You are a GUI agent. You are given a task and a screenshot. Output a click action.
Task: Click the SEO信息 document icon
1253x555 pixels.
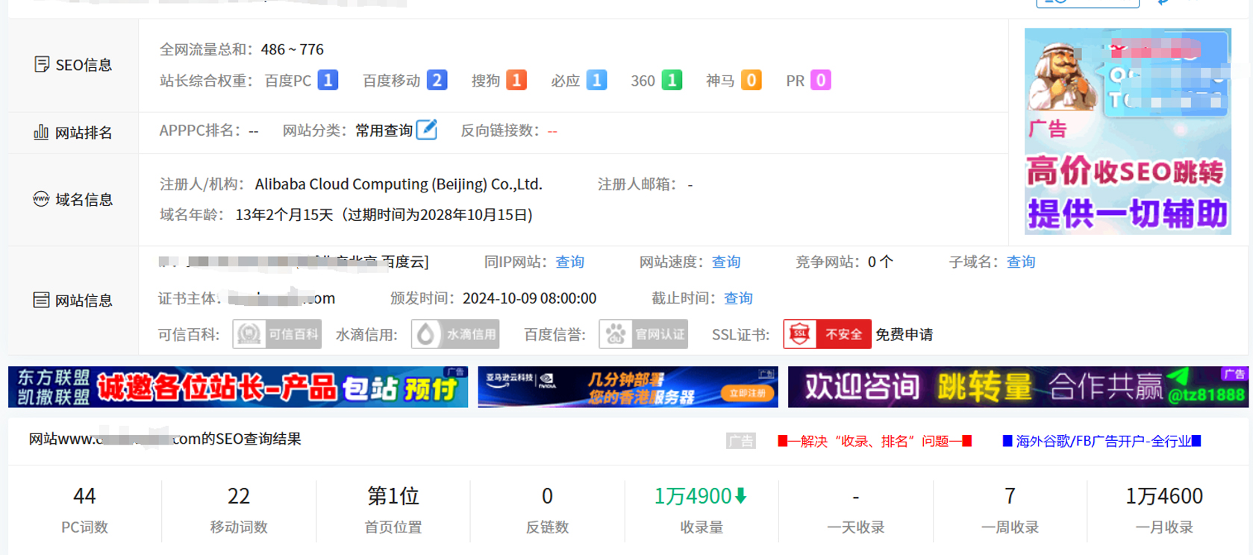click(42, 65)
